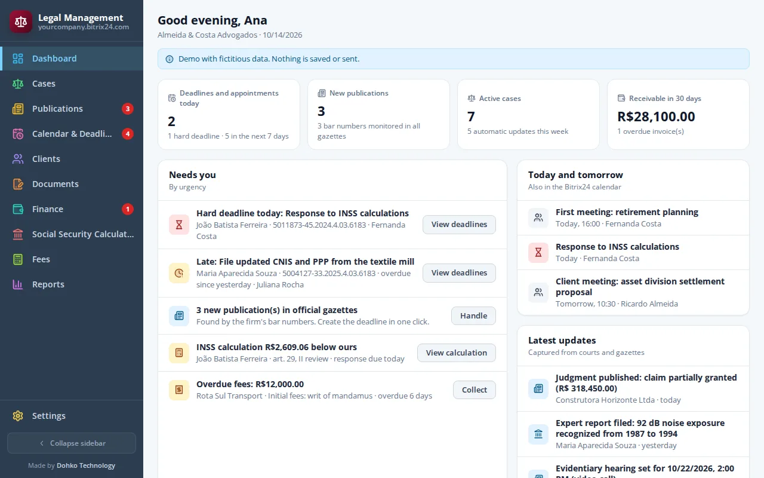Screen dimensions: 764x478
Task: Click the calculator icon beside INSS calculation row
Action: coord(179,353)
